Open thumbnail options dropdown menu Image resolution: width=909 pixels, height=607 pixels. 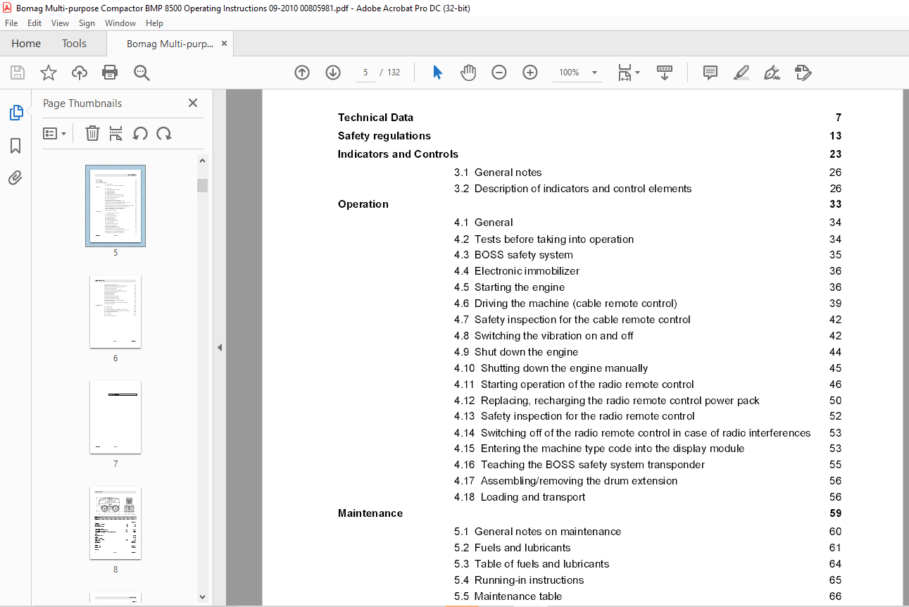(x=54, y=133)
